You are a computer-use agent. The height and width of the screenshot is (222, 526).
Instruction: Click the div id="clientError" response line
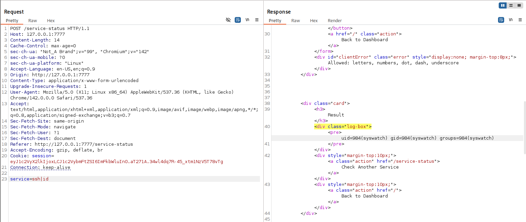pos(415,57)
